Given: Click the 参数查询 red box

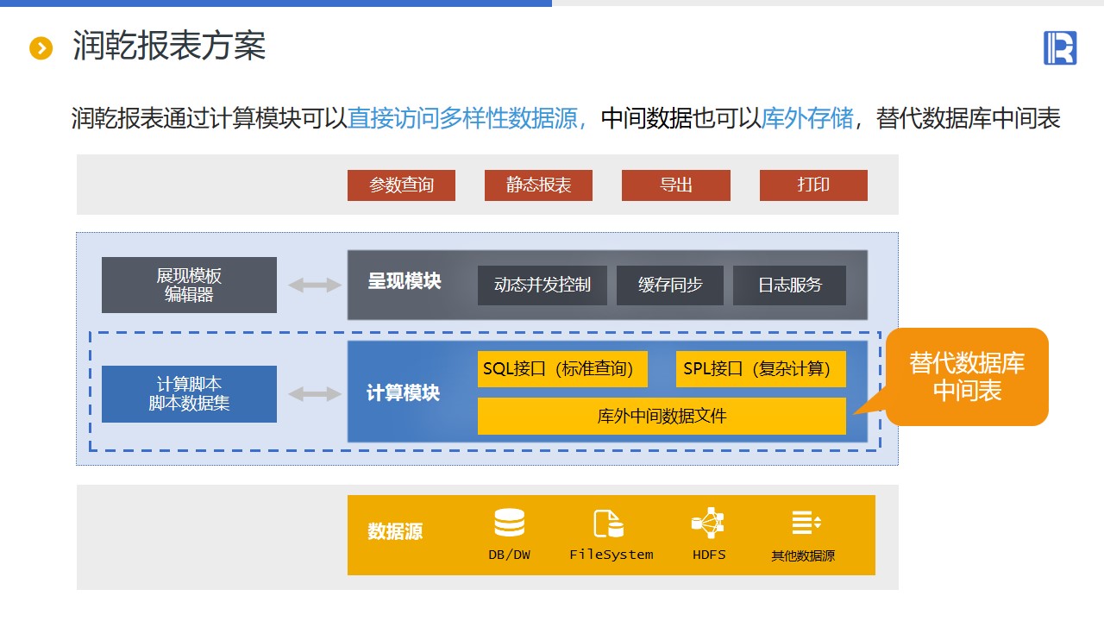Looking at the screenshot, I should click(401, 185).
